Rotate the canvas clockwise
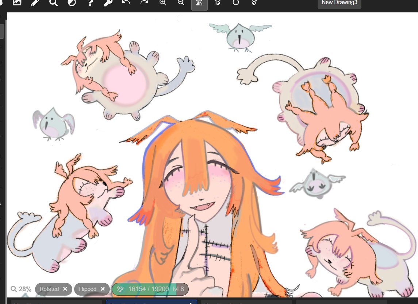The width and height of the screenshot is (418, 304). point(254,3)
